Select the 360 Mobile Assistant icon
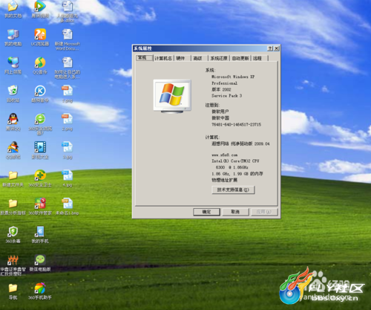 40,288
